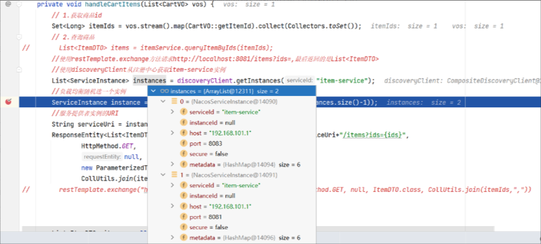Expand serviceId under entry 0
Viewport: 541px width, 244px height.
(172, 112)
